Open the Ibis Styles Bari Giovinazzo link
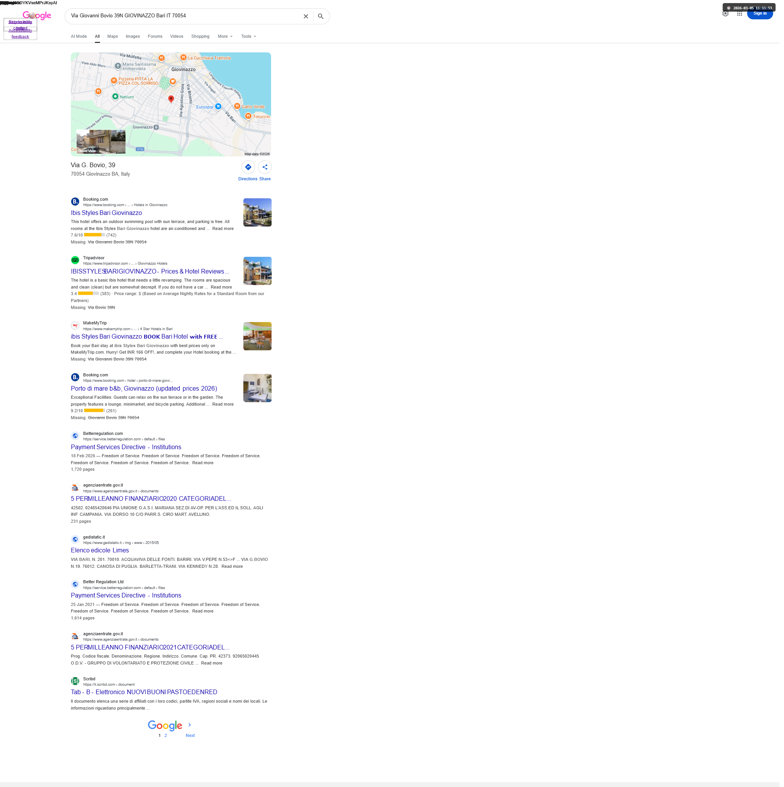 [x=107, y=214]
